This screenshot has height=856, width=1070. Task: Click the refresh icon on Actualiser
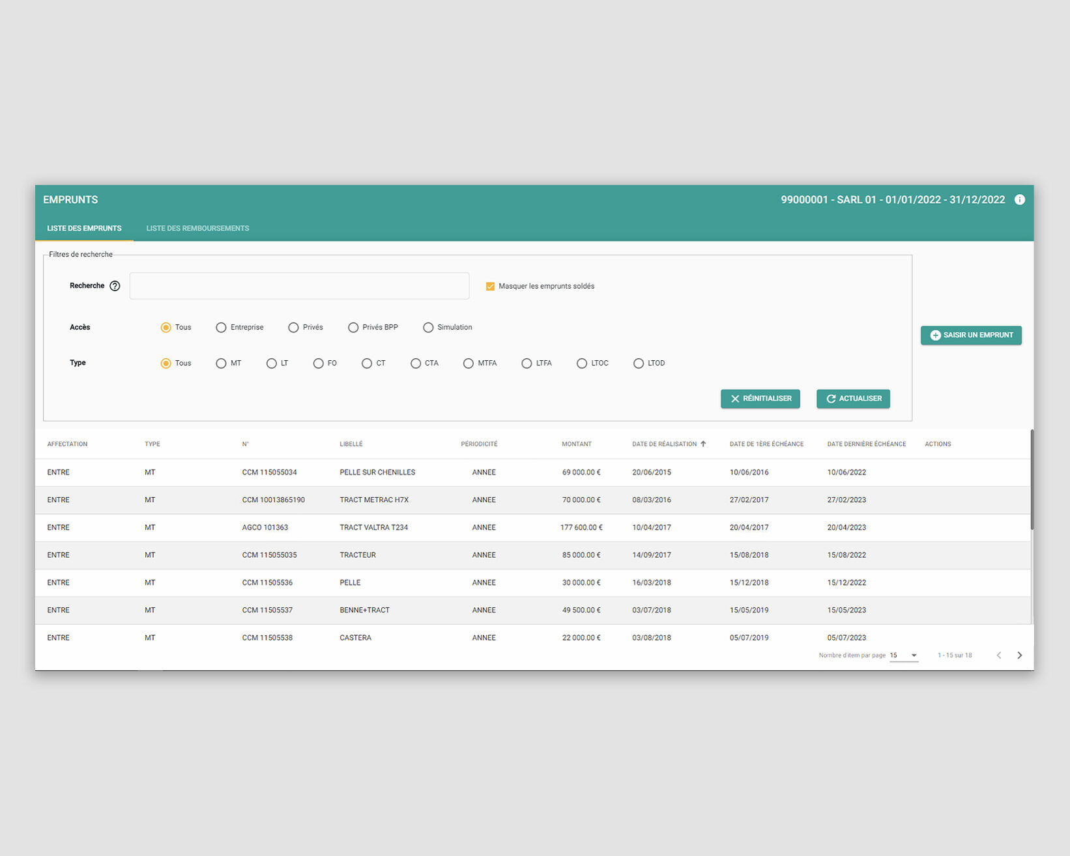[830, 398]
